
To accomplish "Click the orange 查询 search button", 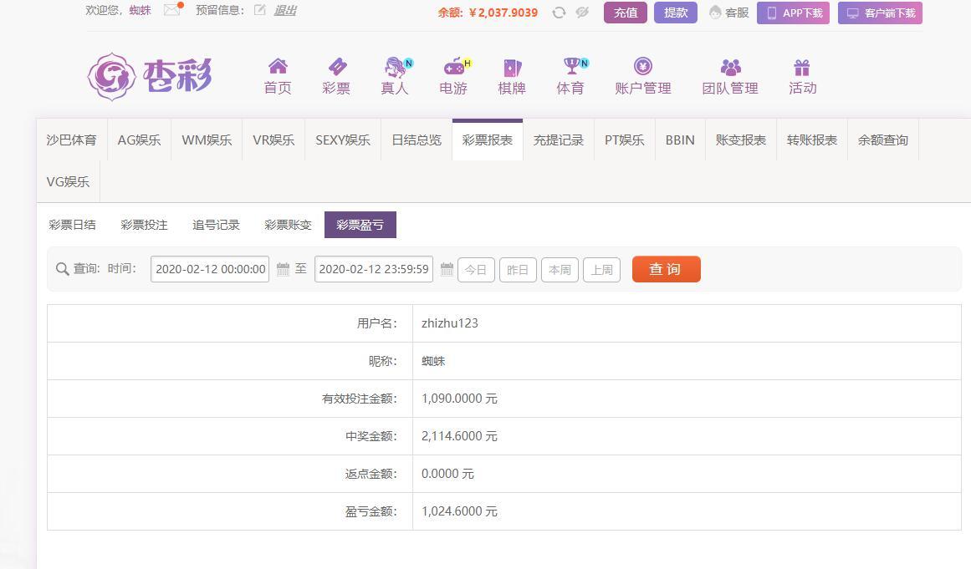I will pos(666,269).
